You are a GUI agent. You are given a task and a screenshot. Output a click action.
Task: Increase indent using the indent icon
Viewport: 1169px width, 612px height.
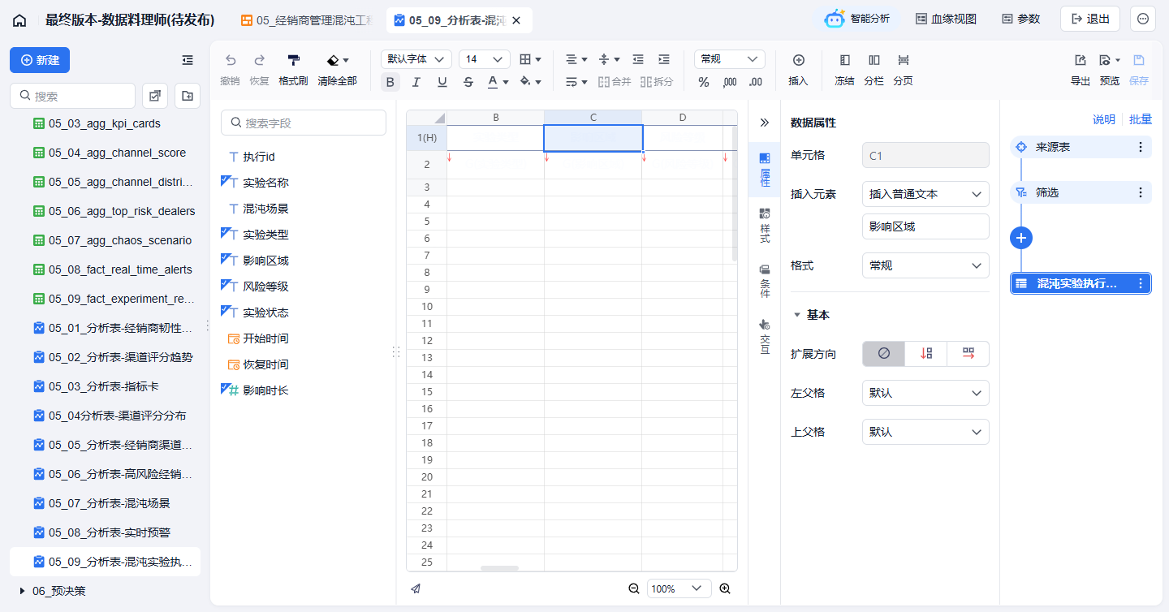pyautogui.click(x=664, y=59)
